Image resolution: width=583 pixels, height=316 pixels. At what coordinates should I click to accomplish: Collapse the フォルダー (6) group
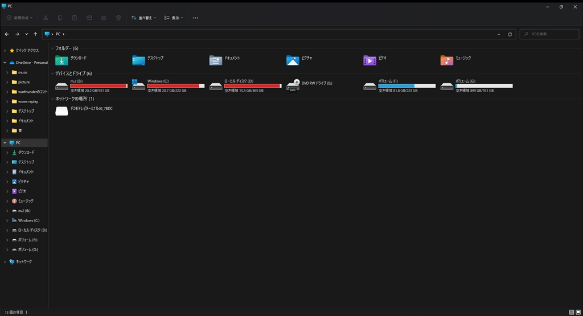point(52,48)
